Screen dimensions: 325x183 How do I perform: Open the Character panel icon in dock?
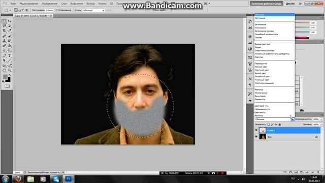(250, 79)
